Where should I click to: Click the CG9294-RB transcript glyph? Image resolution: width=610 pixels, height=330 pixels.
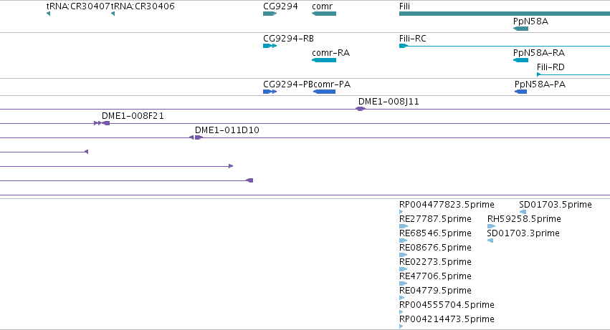pyautogui.click(x=270, y=46)
